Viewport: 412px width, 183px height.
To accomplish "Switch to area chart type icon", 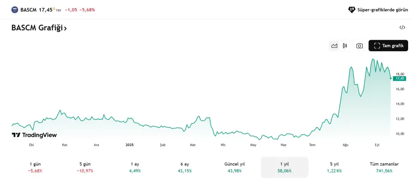I will coord(334,46).
